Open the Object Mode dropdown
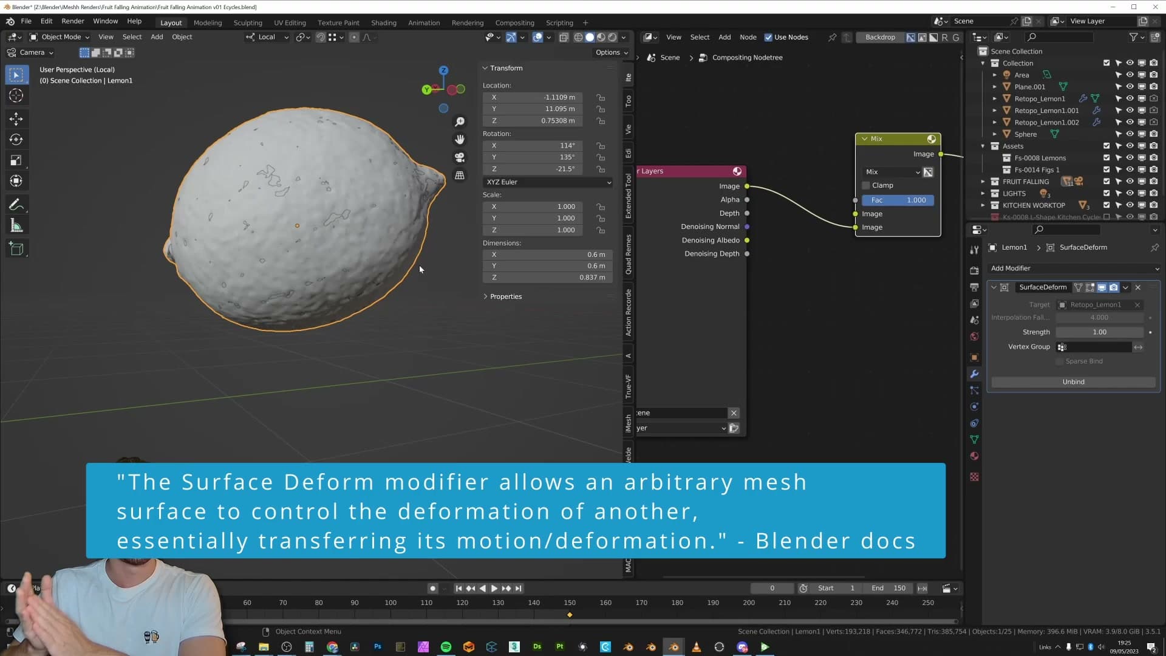 point(60,37)
